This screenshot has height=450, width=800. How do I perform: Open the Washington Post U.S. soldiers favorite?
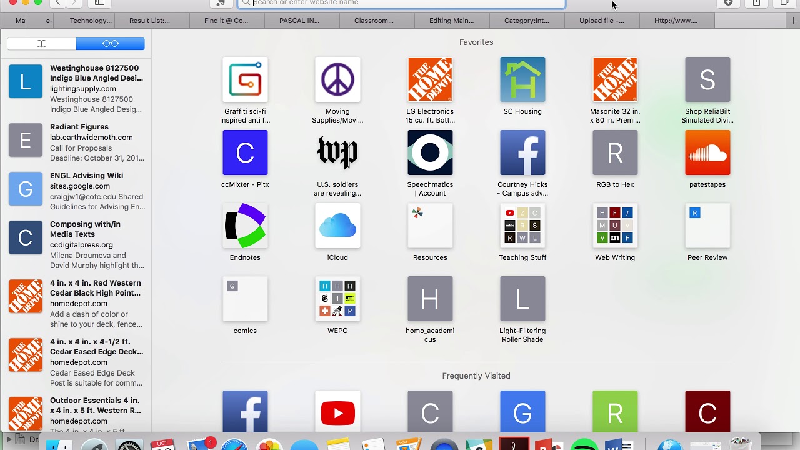coord(337,152)
